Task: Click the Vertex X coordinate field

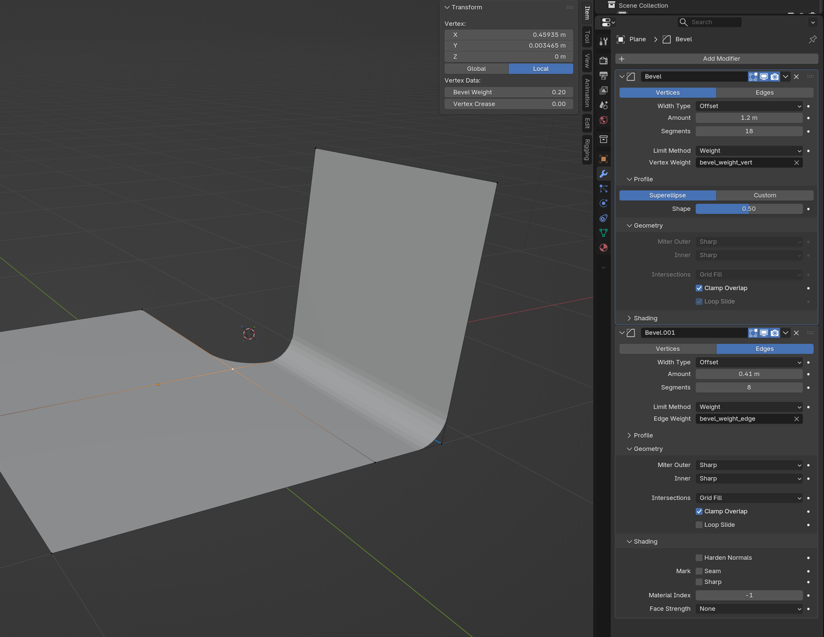Action: click(x=509, y=34)
